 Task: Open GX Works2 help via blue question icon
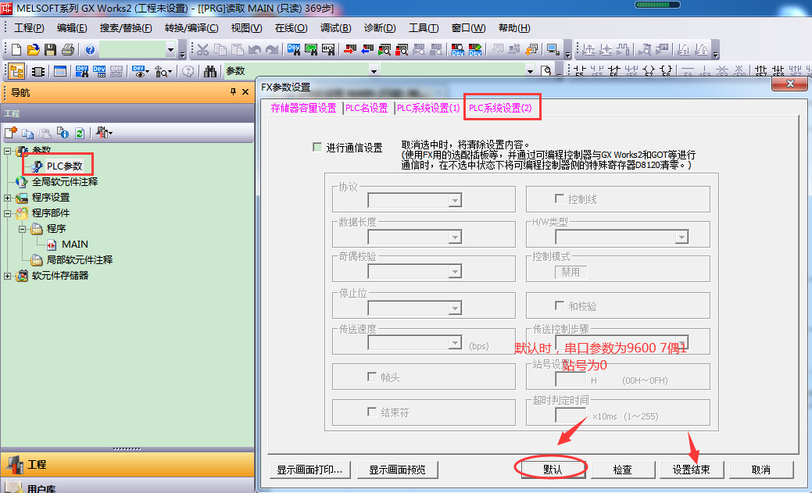pyautogui.click(x=90, y=50)
